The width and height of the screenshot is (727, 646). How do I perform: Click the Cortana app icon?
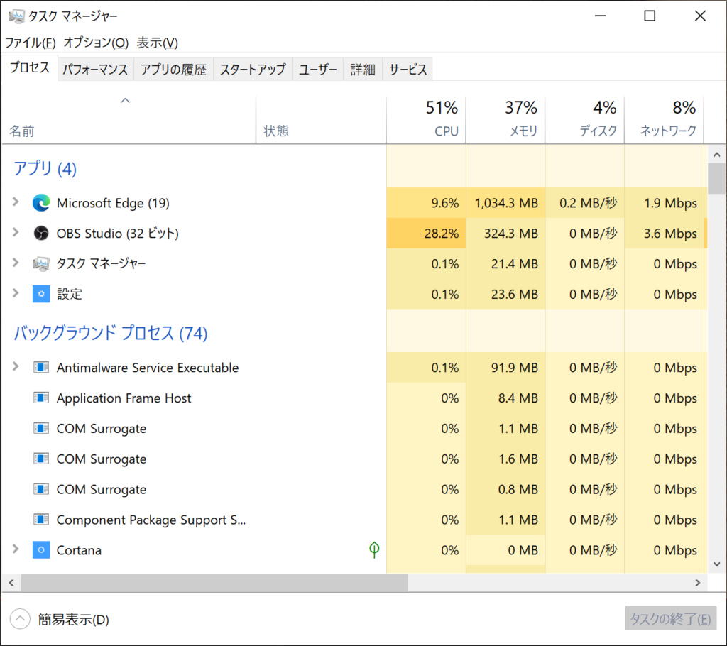click(x=40, y=550)
